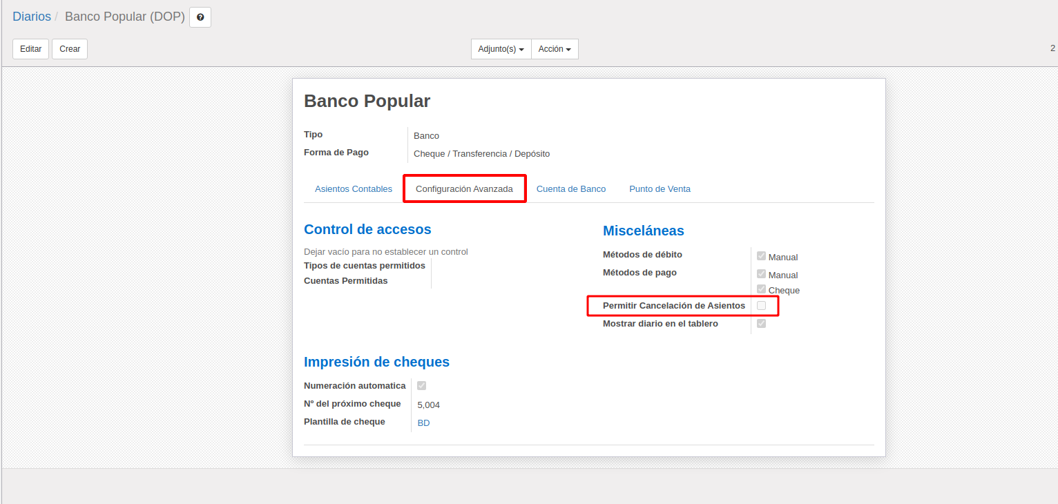
Task: Toggle Mostrar diario en el tablero checkbox
Action: pos(761,323)
